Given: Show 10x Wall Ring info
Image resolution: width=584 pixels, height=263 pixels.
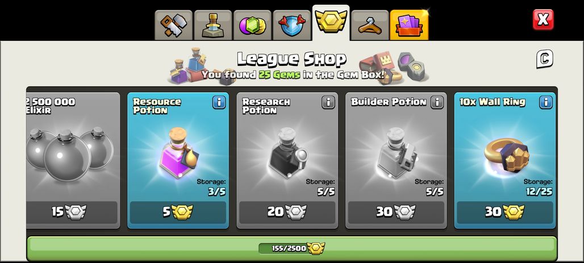Looking at the screenshot, I should pos(546,102).
